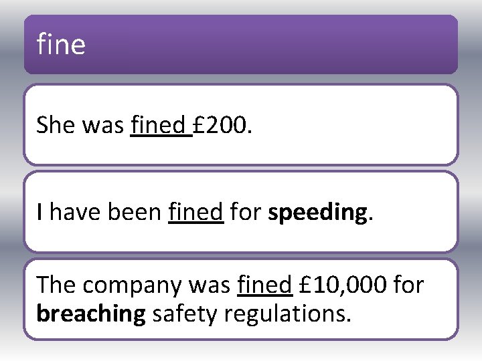Select the bold word 'breaching'
The image size is (482, 361).
pyautogui.click(x=91, y=314)
